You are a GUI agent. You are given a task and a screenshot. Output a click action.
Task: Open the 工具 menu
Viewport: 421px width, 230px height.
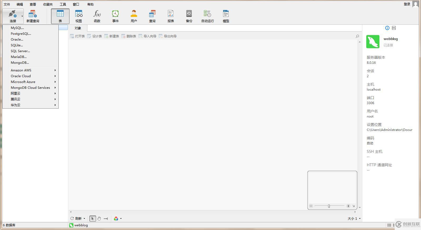63,4
